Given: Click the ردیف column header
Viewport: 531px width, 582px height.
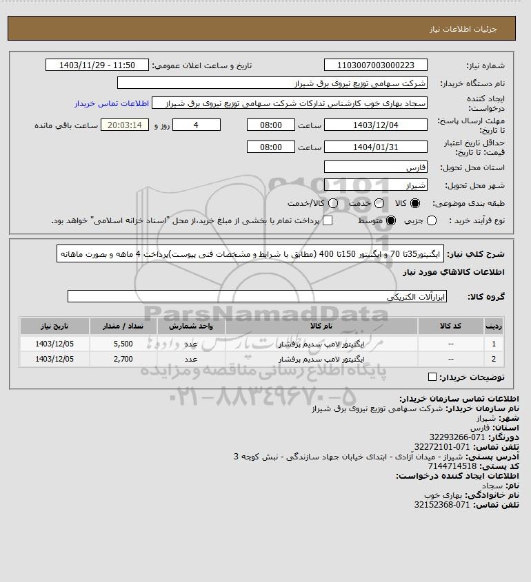Looking at the screenshot, I should tap(494, 326).
